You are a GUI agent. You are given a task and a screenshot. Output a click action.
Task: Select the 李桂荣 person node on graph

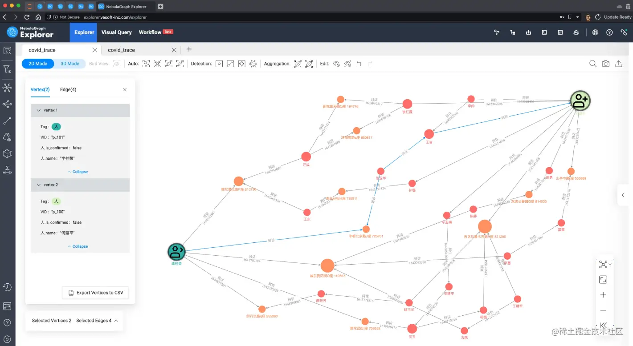[176, 252]
